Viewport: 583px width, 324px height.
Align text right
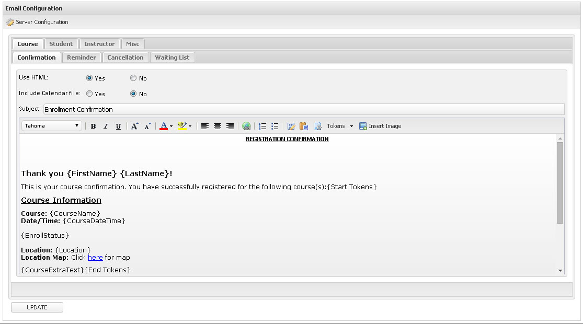coord(230,126)
